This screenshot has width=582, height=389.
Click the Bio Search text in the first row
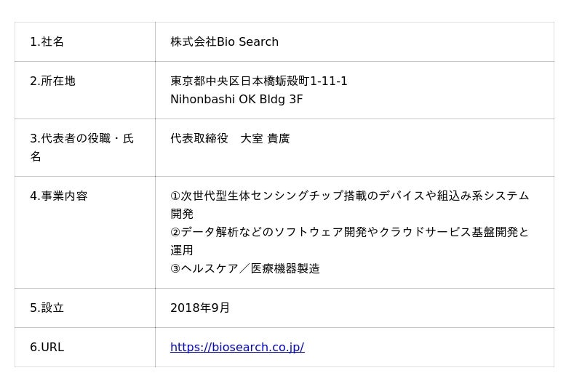point(247,41)
